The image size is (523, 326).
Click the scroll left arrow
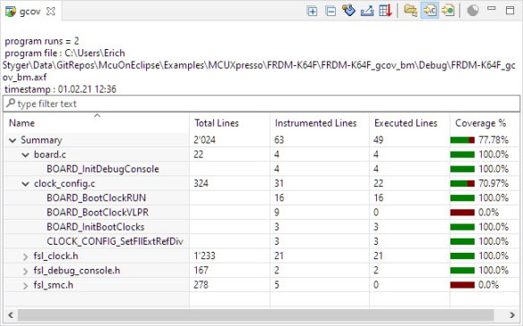tap(11, 315)
